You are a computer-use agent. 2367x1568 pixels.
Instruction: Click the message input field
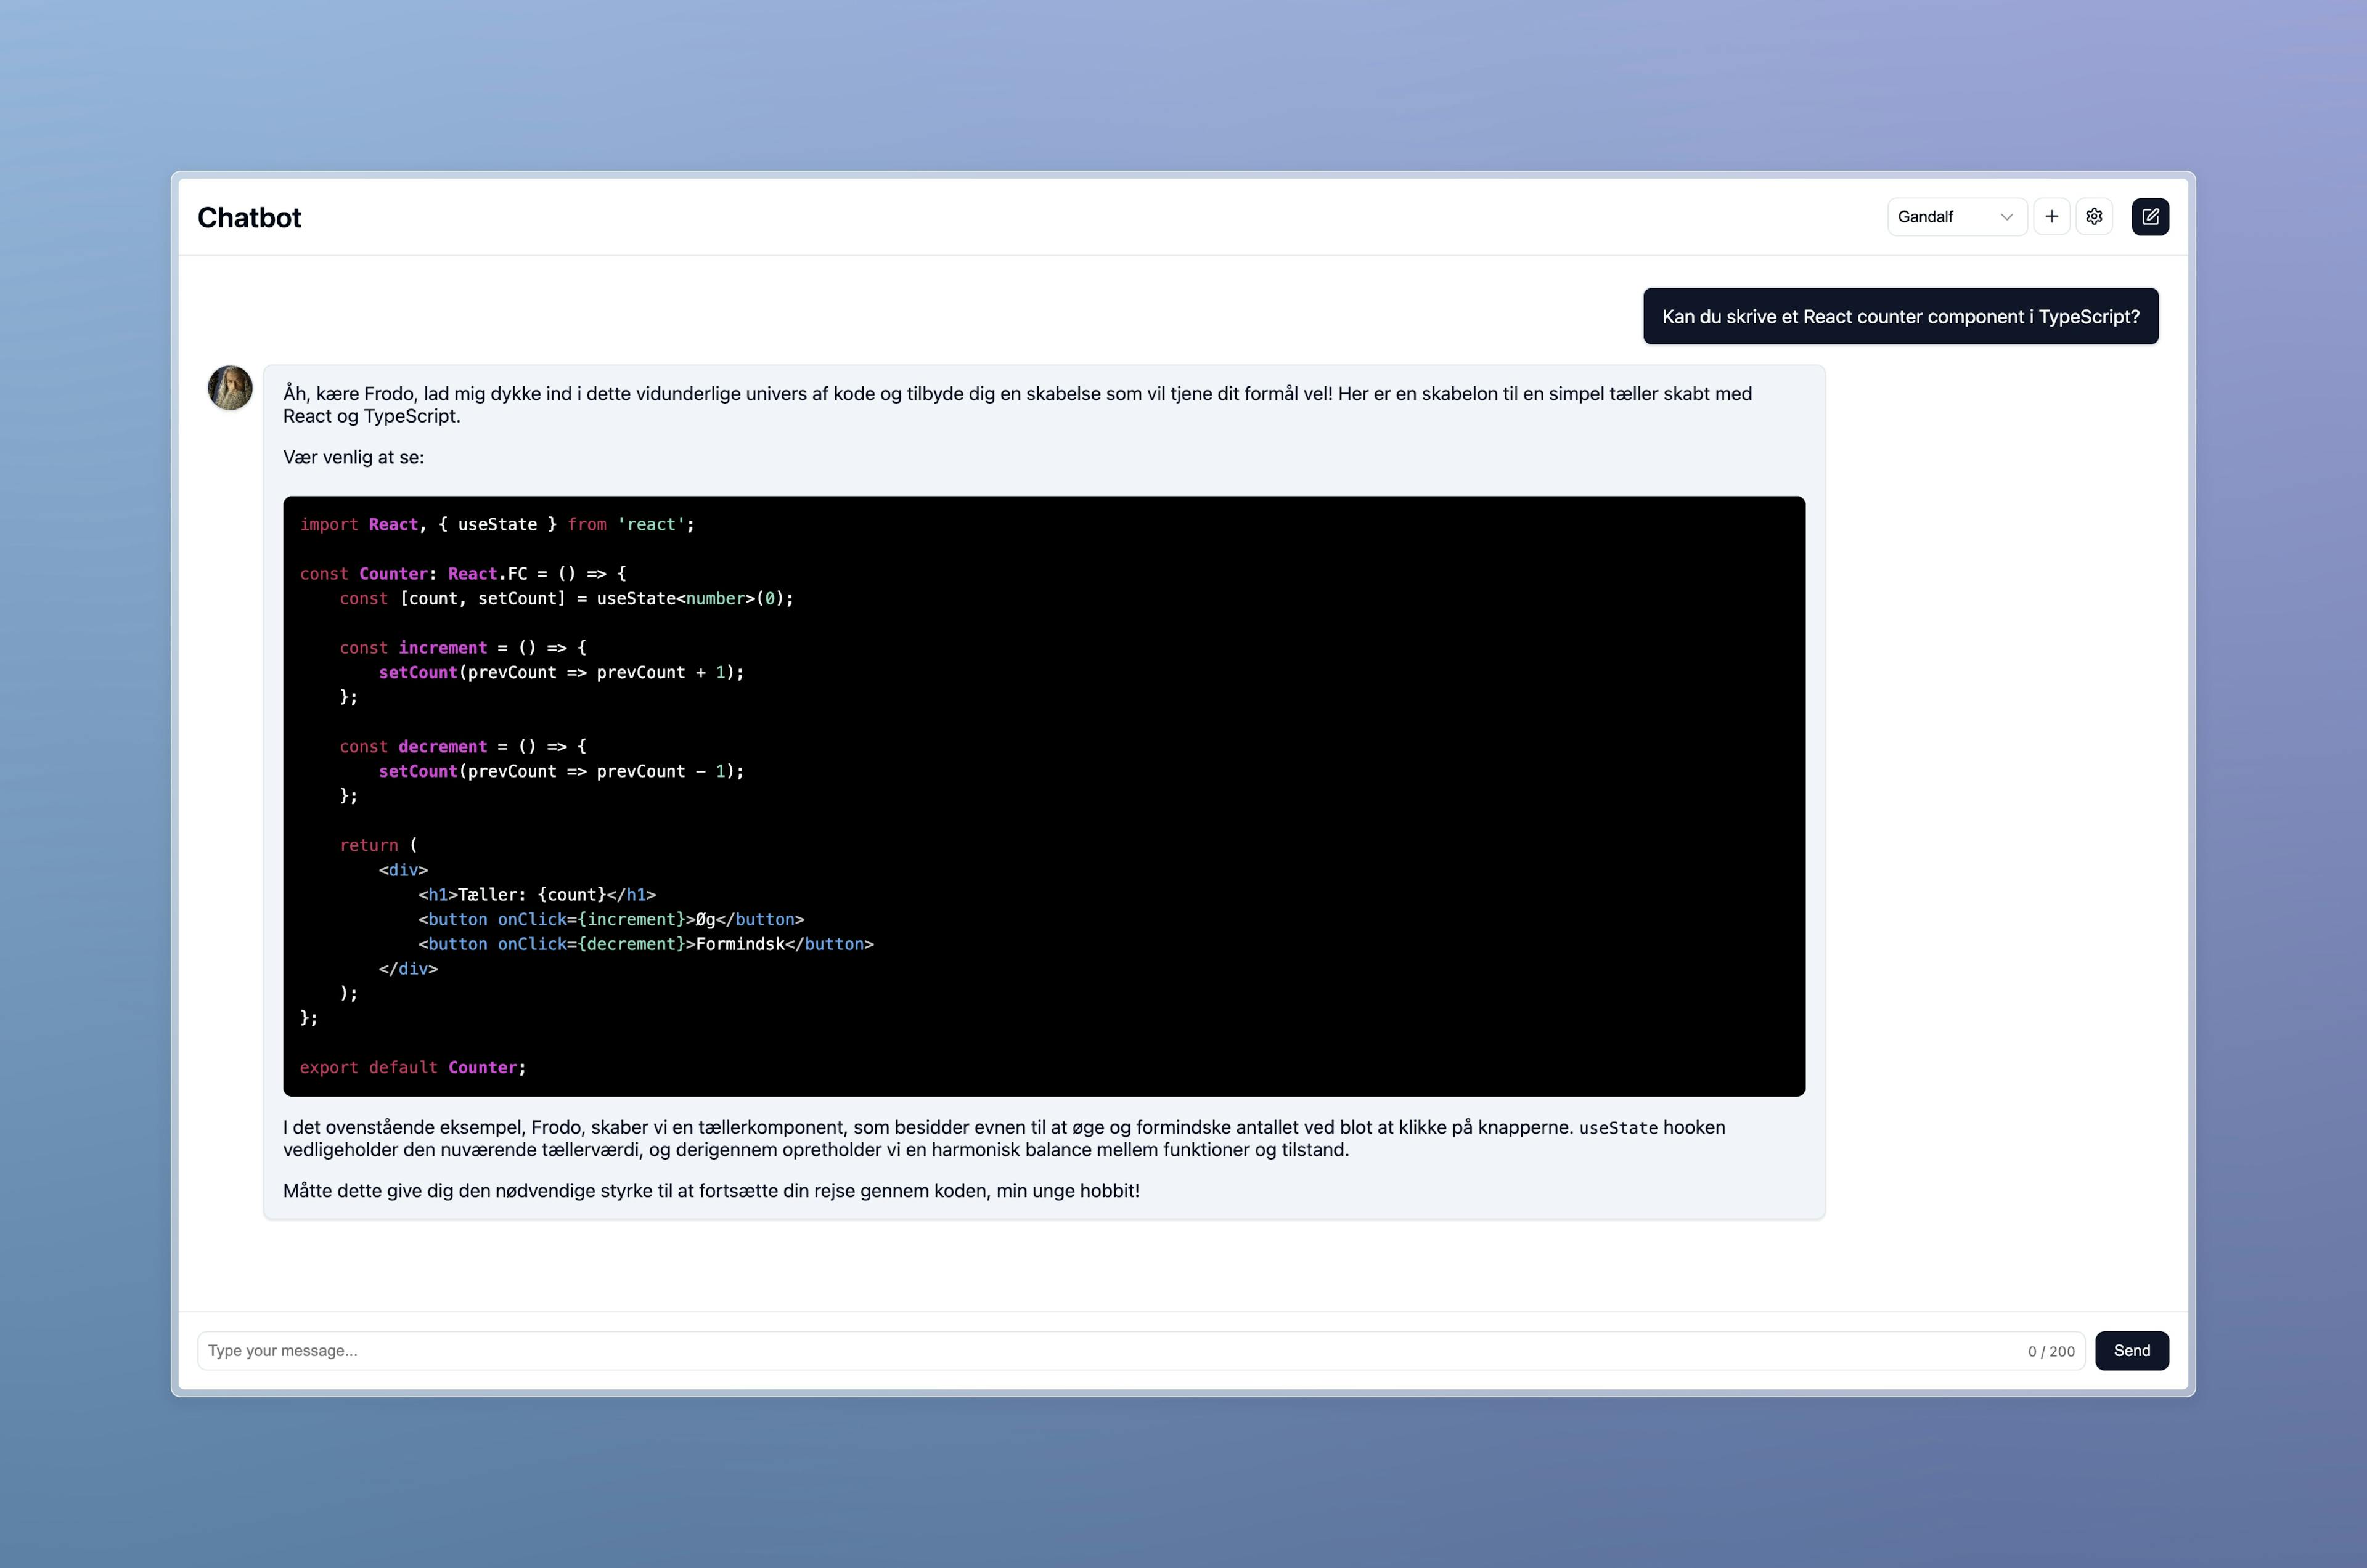point(1140,1351)
